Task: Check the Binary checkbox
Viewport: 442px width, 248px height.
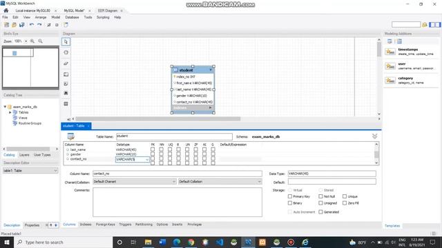Action: (290, 203)
